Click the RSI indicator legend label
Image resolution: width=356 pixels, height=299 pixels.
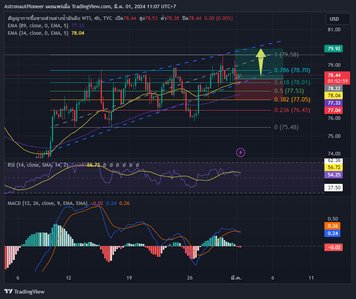(38, 165)
